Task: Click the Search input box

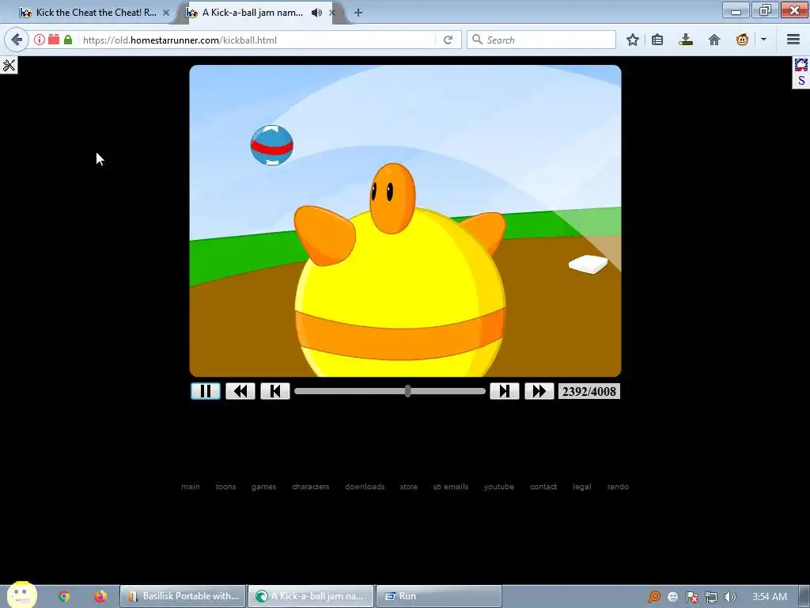Action: point(541,40)
